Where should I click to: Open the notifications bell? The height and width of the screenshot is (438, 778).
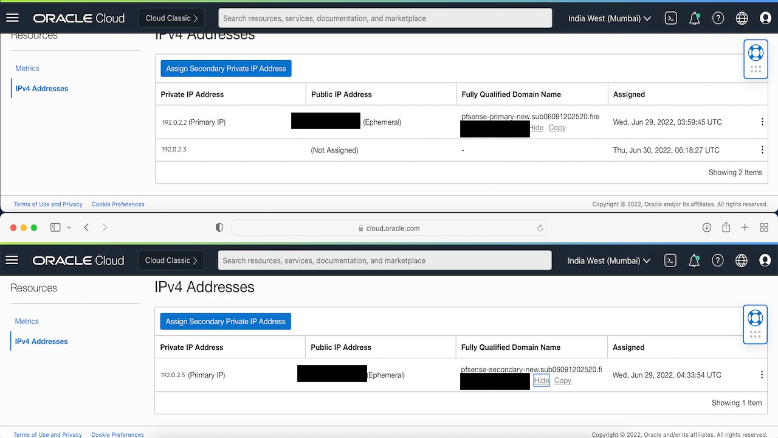[694, 260]
